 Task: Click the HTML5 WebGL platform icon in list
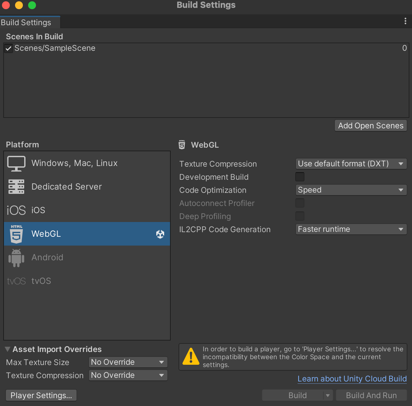[x=16, y=234]
